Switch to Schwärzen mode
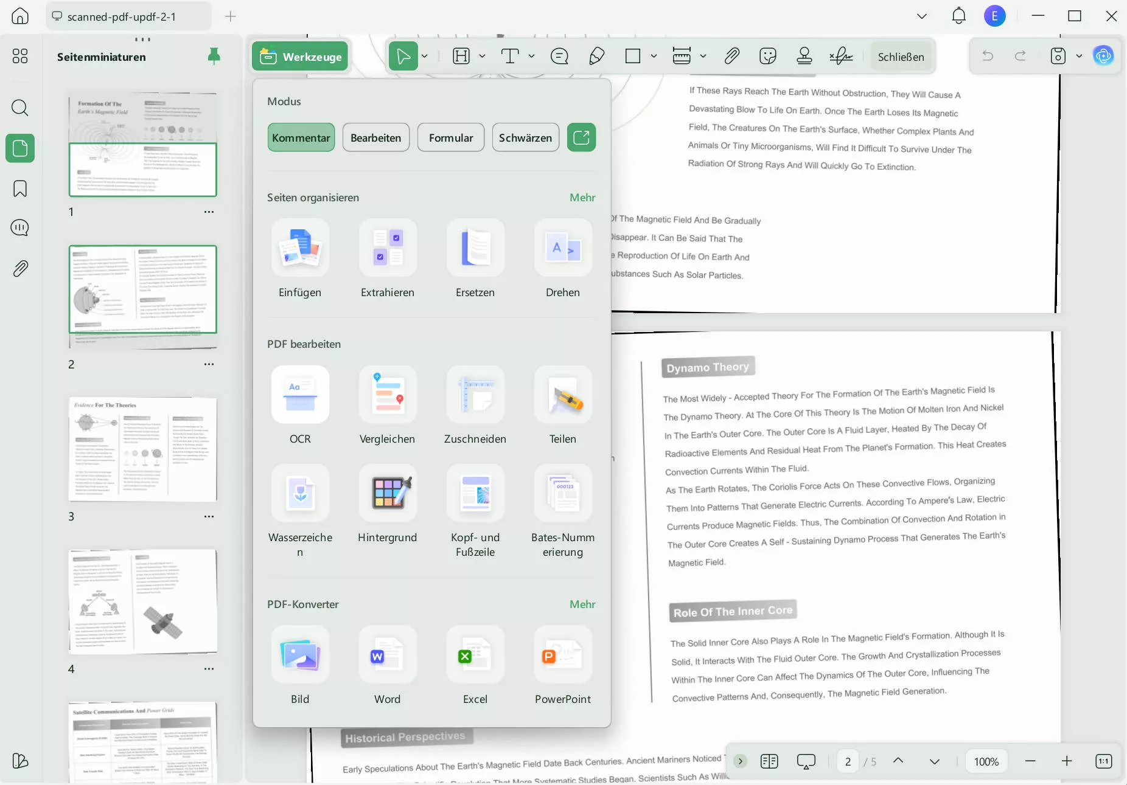 pyautogui.click(x=526, y=137)
